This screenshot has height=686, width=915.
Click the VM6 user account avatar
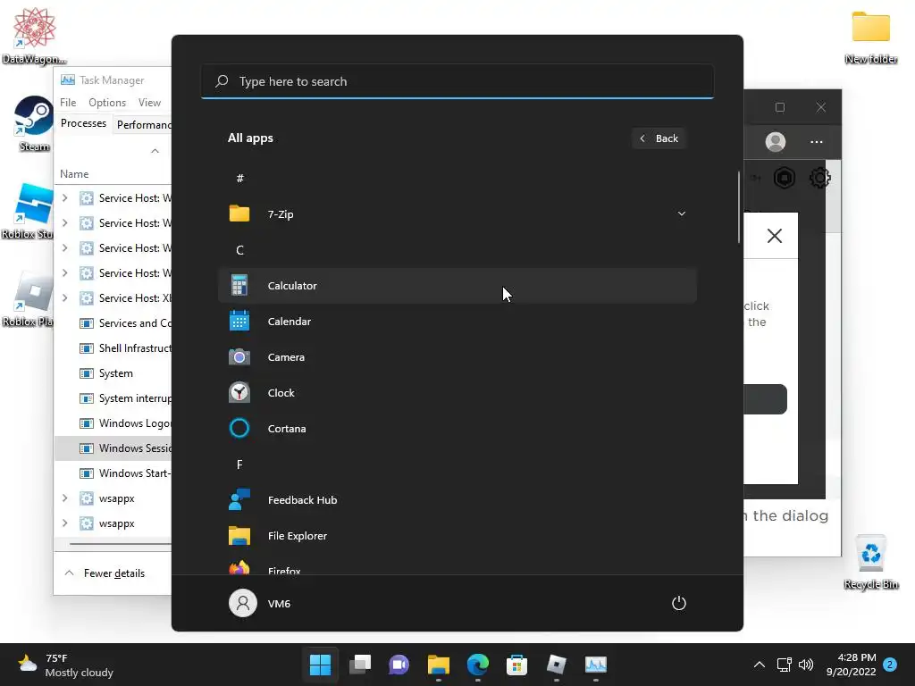243,603
